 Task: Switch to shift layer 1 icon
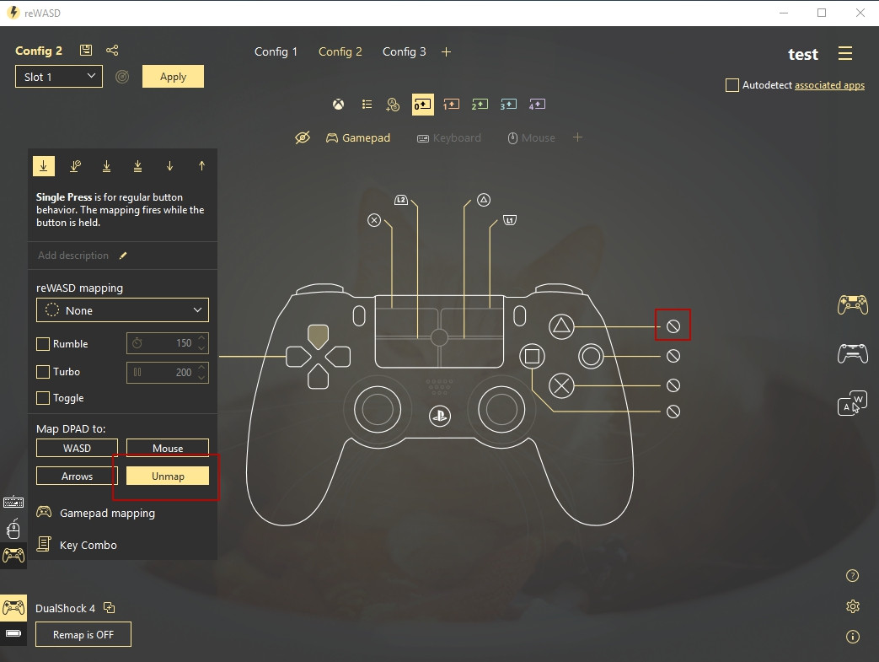coord(451,105)
